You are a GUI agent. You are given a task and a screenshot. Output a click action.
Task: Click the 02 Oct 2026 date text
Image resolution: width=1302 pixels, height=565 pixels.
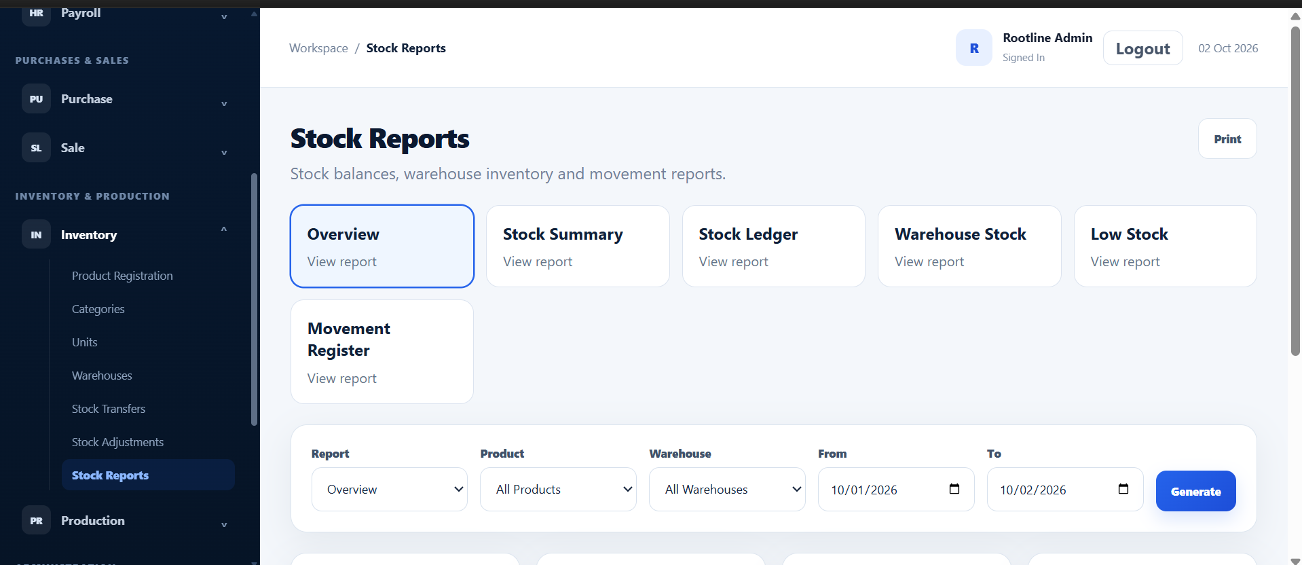pyautogui.click(x=1228, y=48)
